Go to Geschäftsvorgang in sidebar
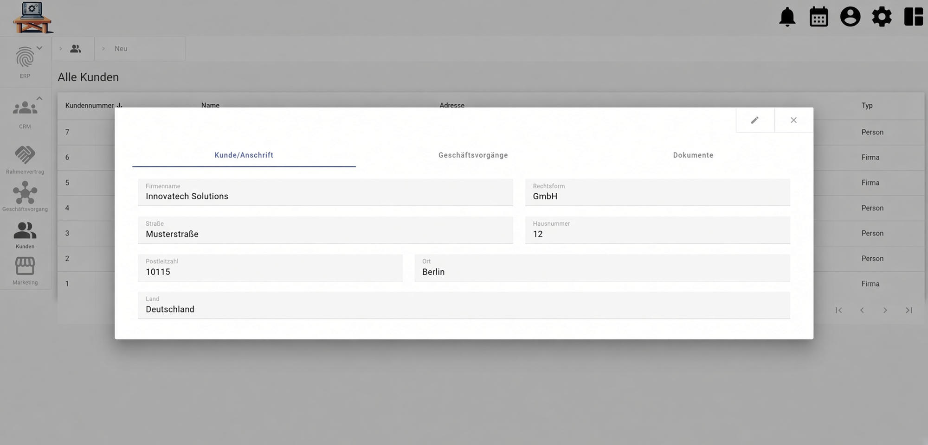The image size is (928, 445). click(x=25, y=197)
